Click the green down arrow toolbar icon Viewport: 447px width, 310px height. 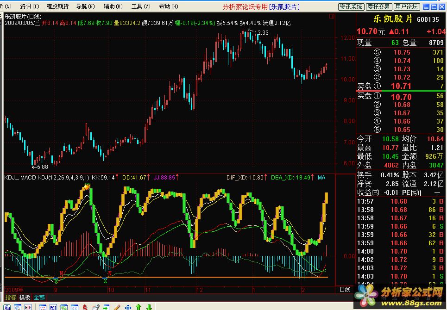pos(149,307)
